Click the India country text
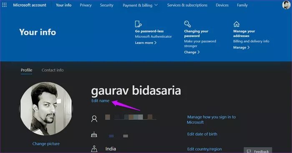The width and height of the screenshot is (292, 153). click(x=111, y=149)
